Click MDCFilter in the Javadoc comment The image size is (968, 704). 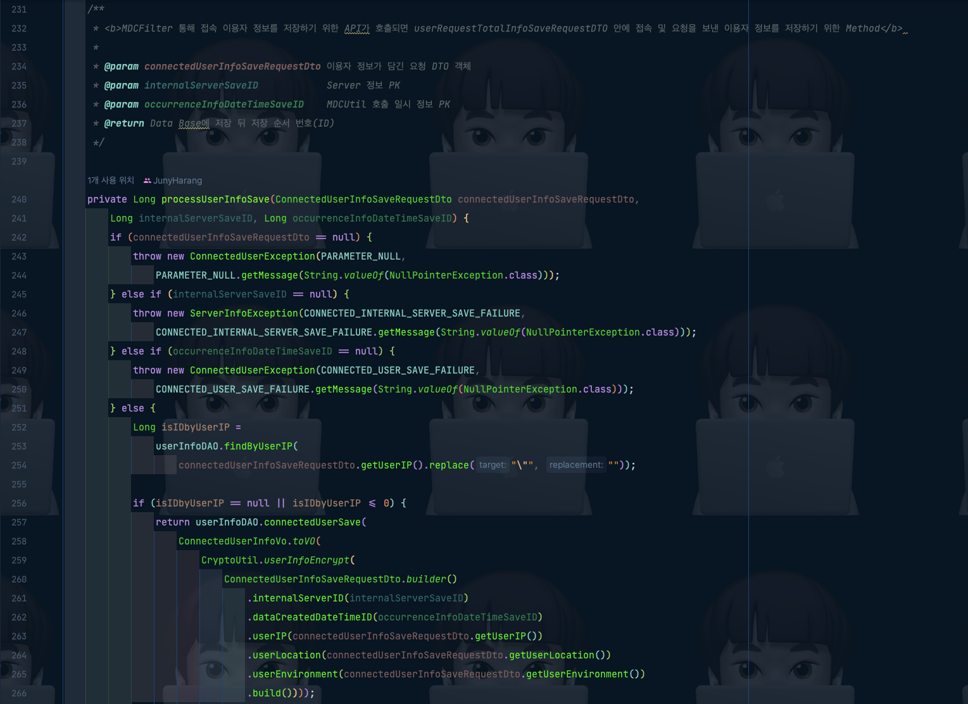[147, 28]
